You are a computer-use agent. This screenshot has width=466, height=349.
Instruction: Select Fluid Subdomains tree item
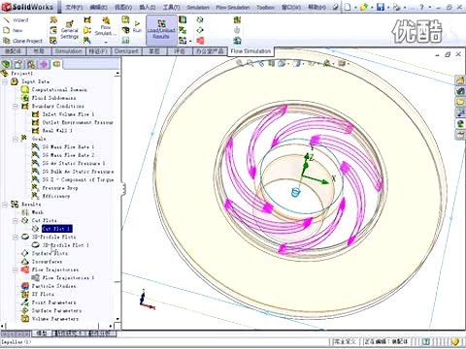[53, 98]
